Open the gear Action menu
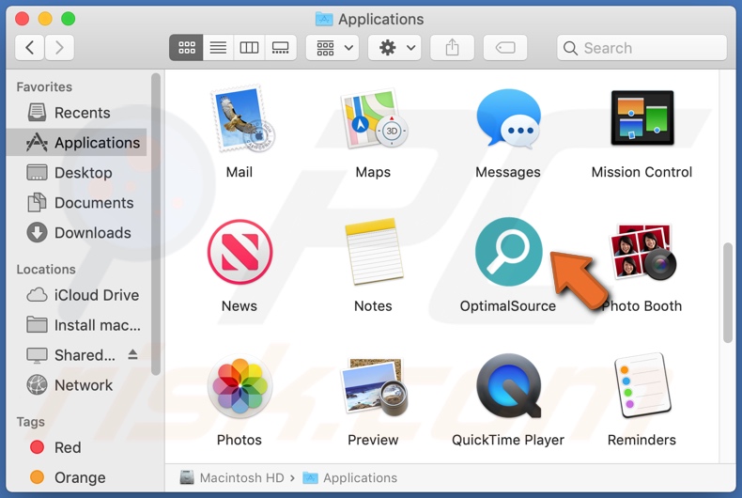The image size is (742, 498). 394,47
